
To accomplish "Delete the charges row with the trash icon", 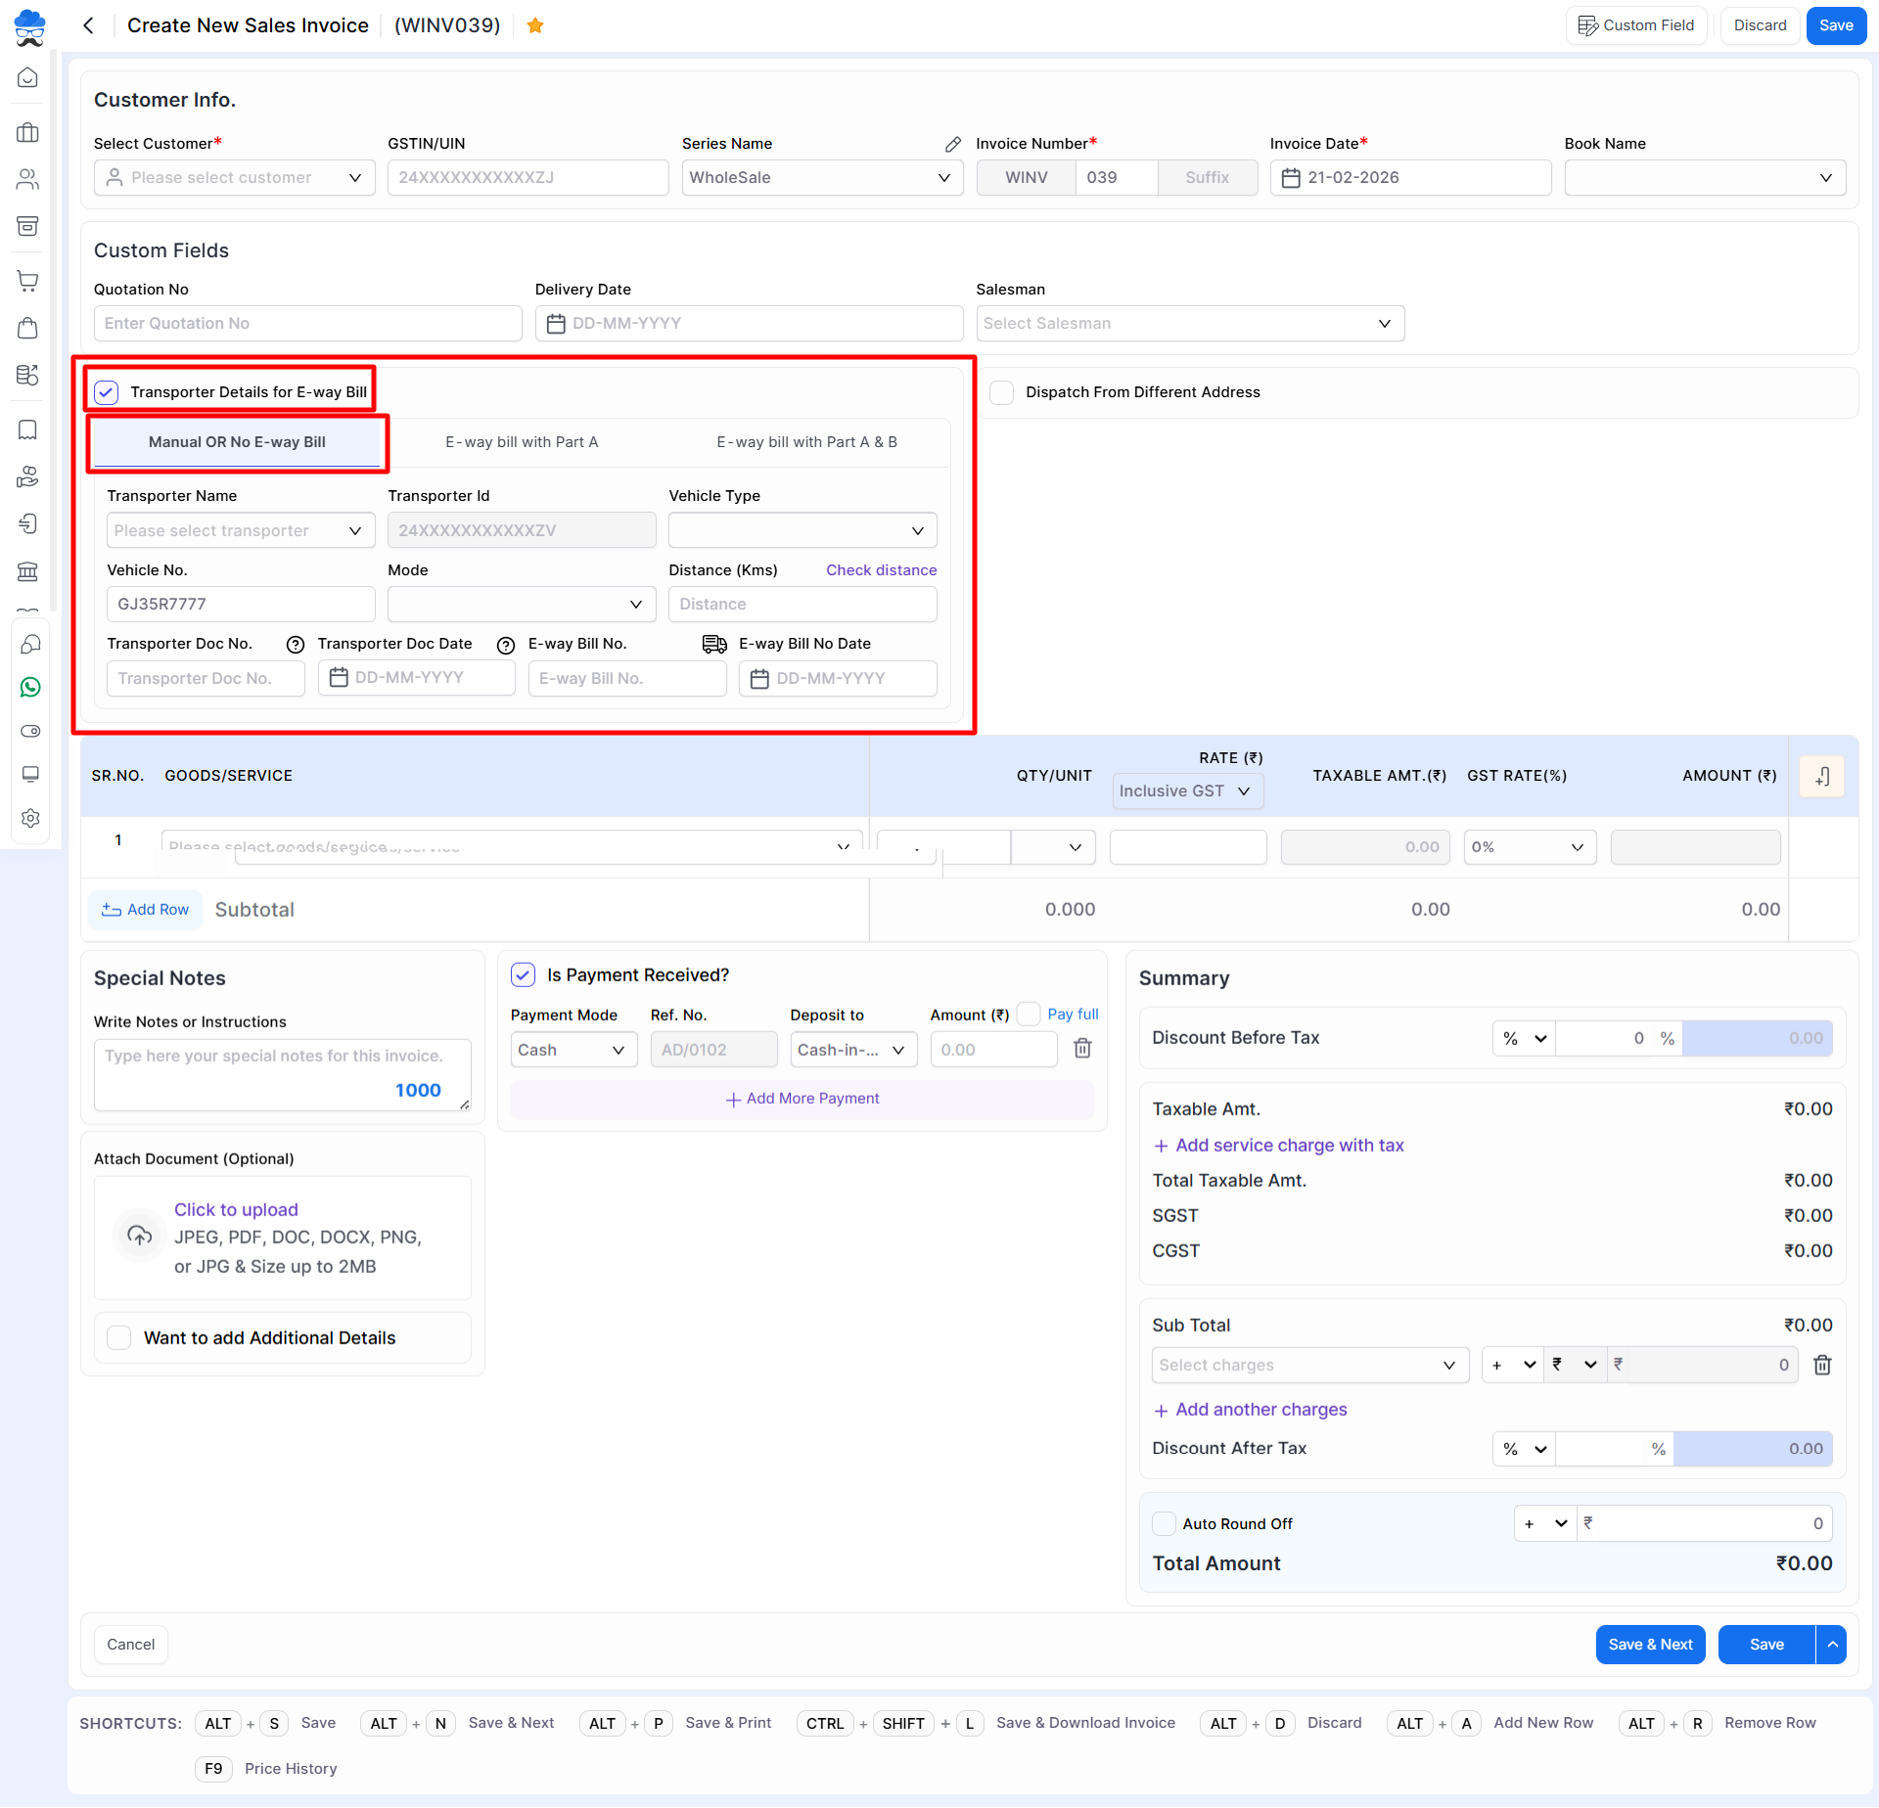I will click(x=1822, y=1365).
